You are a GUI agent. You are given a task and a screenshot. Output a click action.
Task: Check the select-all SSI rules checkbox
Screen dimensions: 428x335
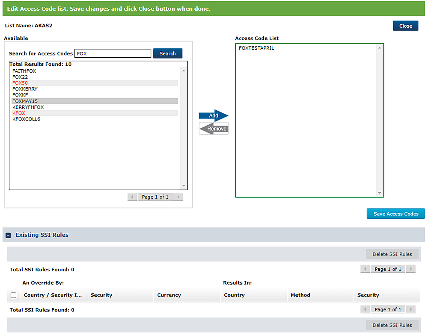point(13,295)
